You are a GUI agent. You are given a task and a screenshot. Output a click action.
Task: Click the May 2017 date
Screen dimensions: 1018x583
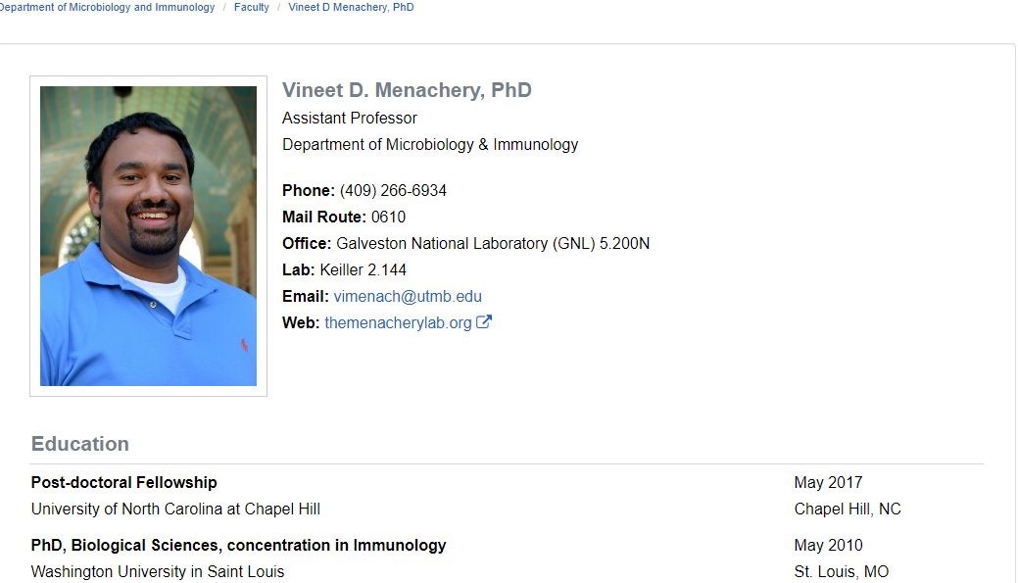[828, 482]
